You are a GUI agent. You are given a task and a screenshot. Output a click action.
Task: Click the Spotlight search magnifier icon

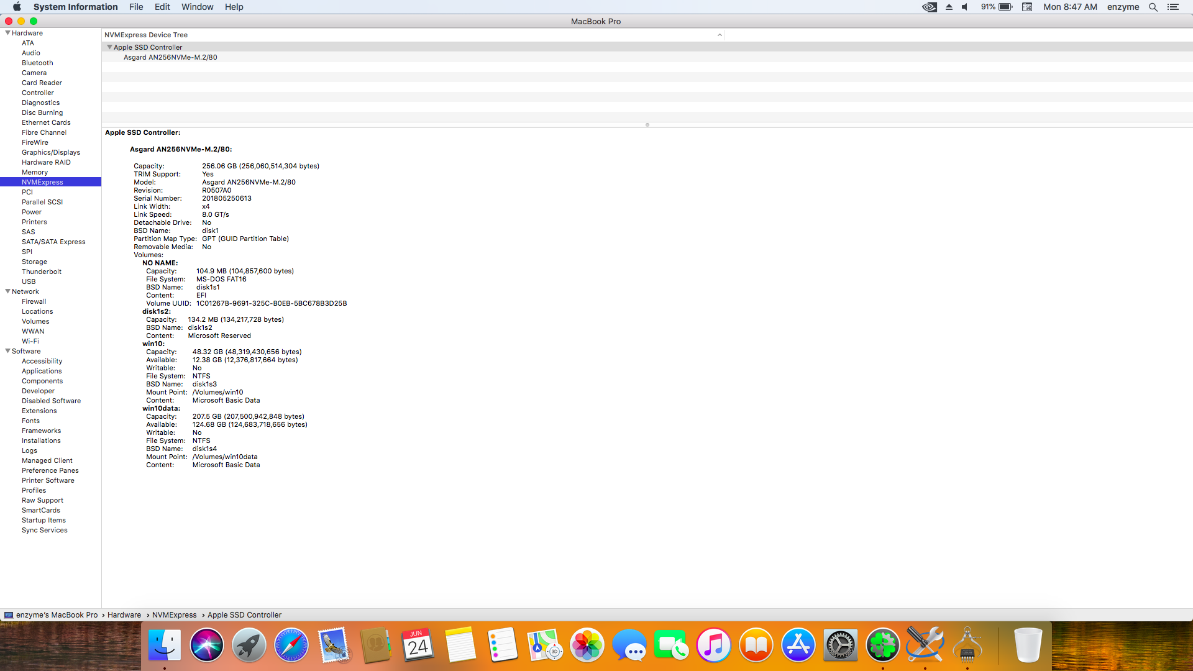tap(1153, 7)
